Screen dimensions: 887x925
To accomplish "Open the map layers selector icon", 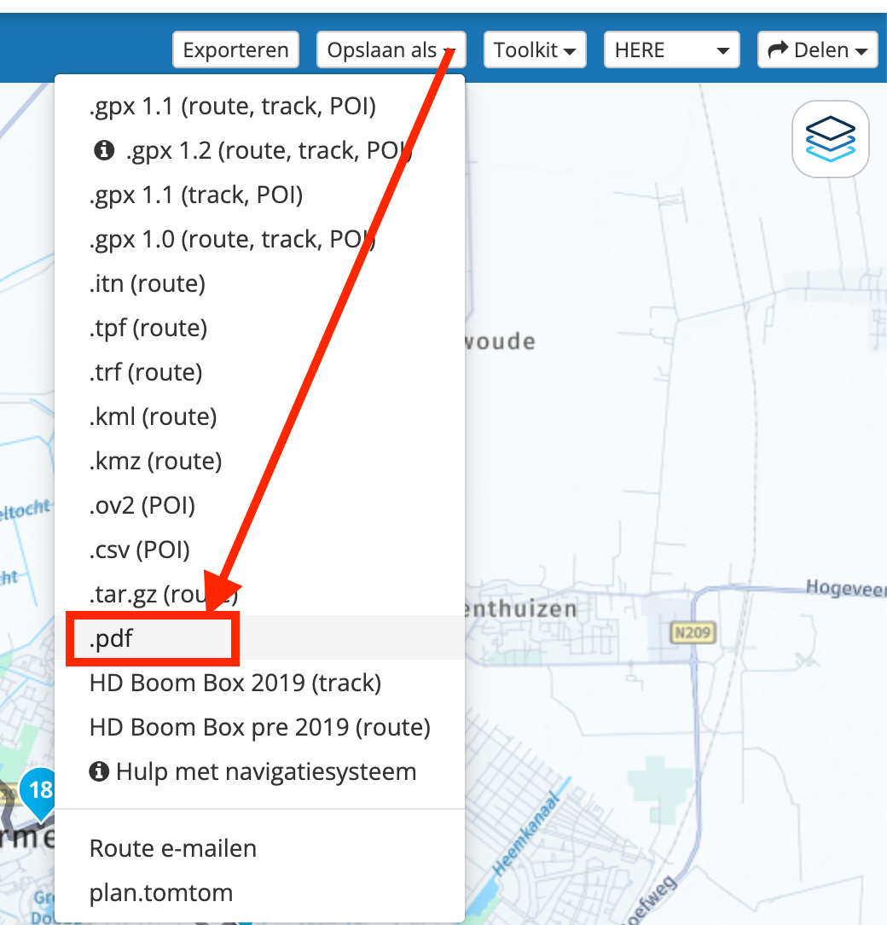I will point(829,138).
